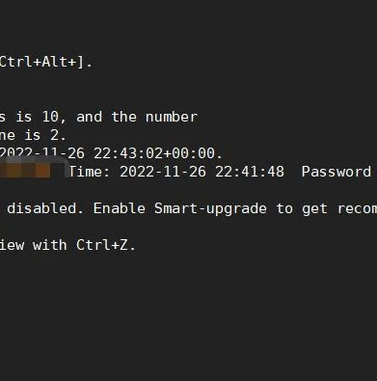
Task: Click the word "Password"
Action: pyautogui.click(x=337, y=172)
